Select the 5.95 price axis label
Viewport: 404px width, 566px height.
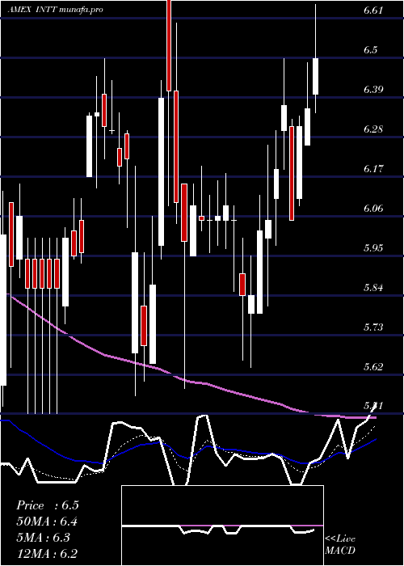pyautogui.click(x=373, y=248)
